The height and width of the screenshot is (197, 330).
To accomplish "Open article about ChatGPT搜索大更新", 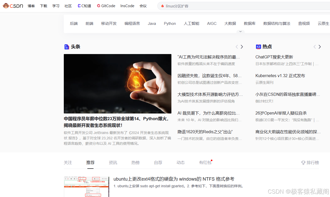I will pyautogui.click(x=274, y=57).
